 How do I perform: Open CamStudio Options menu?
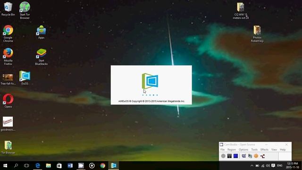pos(243,150)
